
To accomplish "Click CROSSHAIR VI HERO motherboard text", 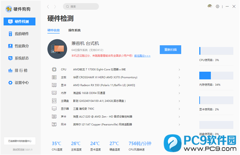I will click(x=105, y=77).
